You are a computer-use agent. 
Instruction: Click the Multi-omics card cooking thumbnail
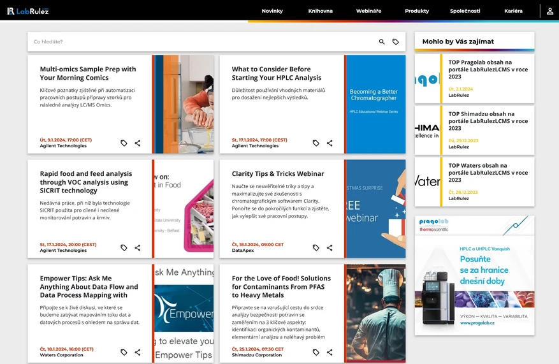pyautogui.click(x=184, y=104)
